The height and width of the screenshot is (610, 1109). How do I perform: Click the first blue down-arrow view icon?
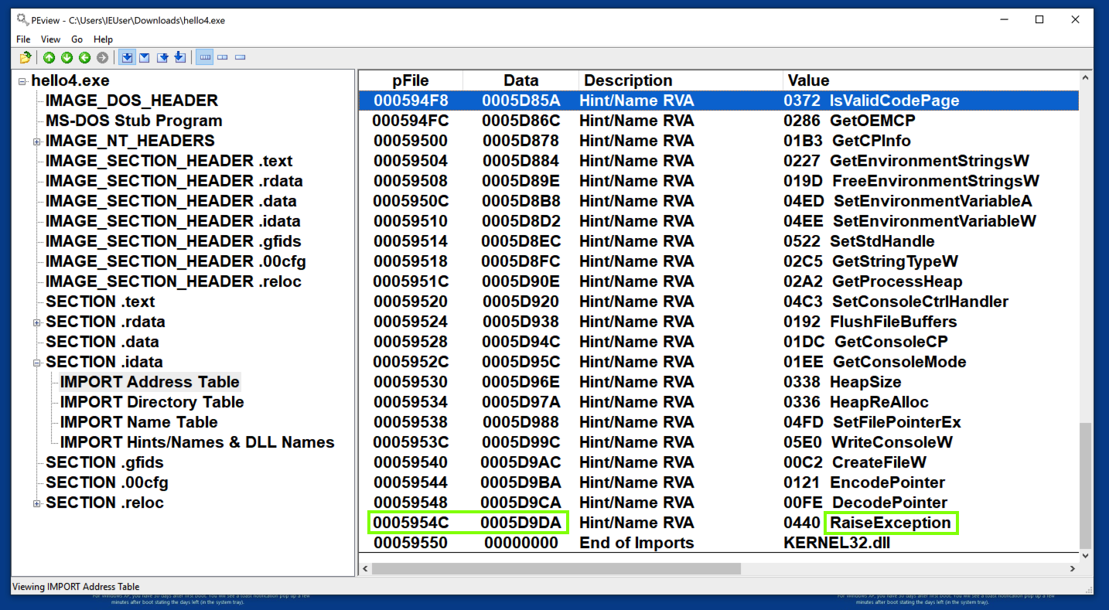tap(127, 58)
